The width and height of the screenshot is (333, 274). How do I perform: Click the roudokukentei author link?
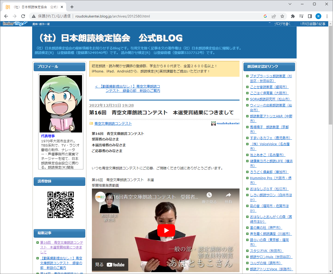click(x=228, y=123)
